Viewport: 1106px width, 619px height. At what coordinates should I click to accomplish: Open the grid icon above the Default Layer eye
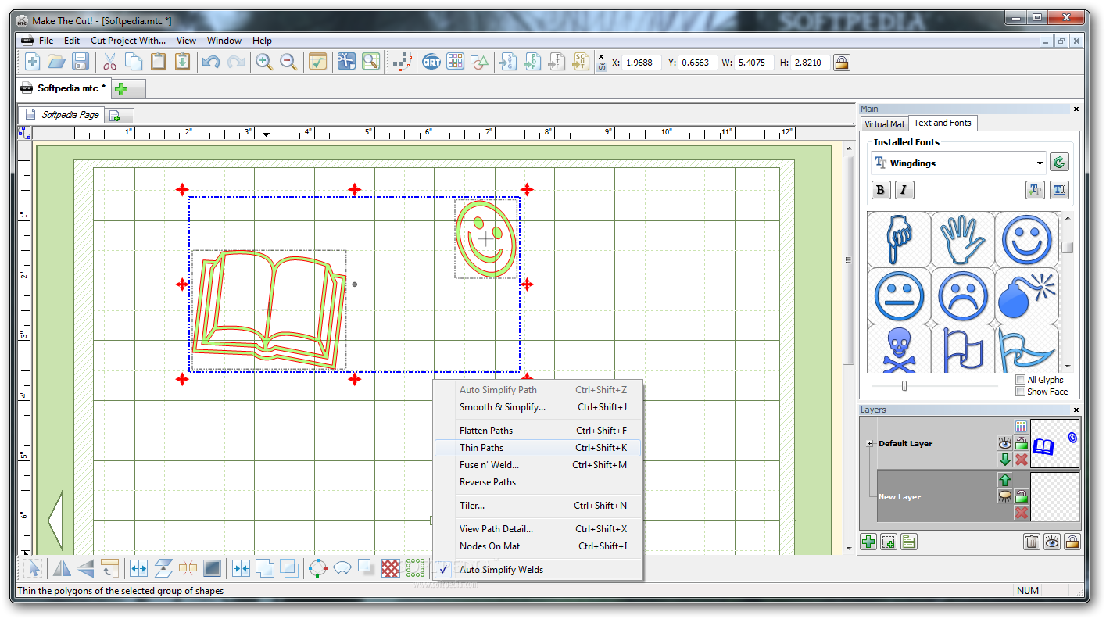[1021, 426]
